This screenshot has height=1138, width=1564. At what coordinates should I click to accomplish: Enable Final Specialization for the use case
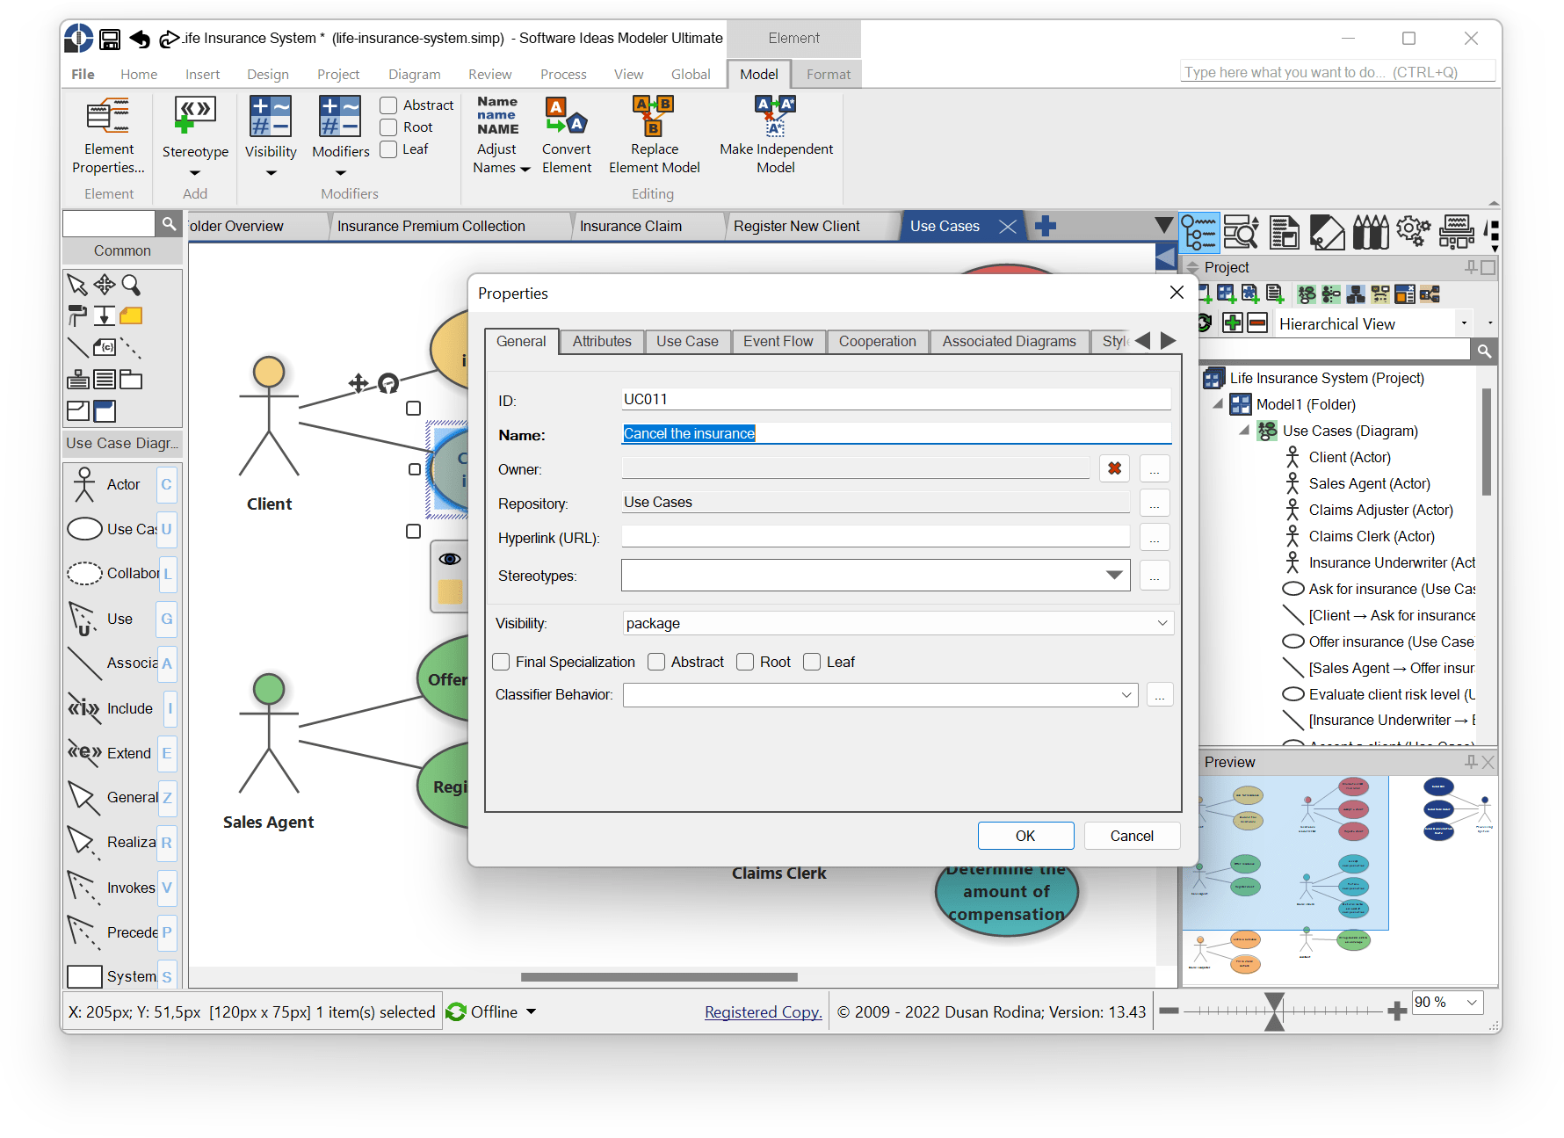click(500, 662)
